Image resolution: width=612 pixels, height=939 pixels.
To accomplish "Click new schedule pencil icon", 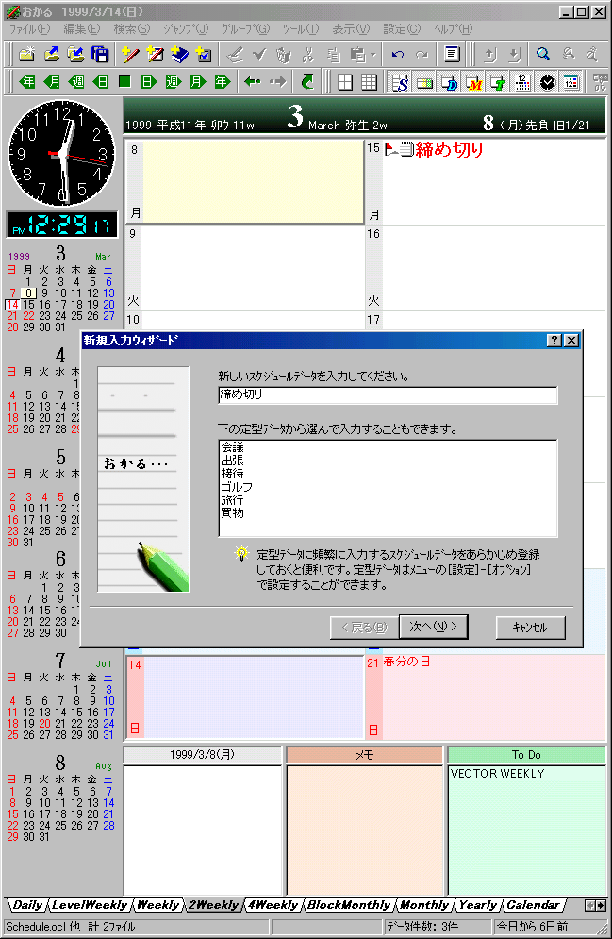I will pos(130,55).
